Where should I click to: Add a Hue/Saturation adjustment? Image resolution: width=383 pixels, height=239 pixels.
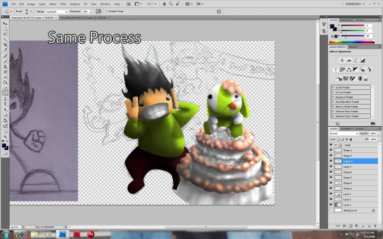[x=342, y=69]
